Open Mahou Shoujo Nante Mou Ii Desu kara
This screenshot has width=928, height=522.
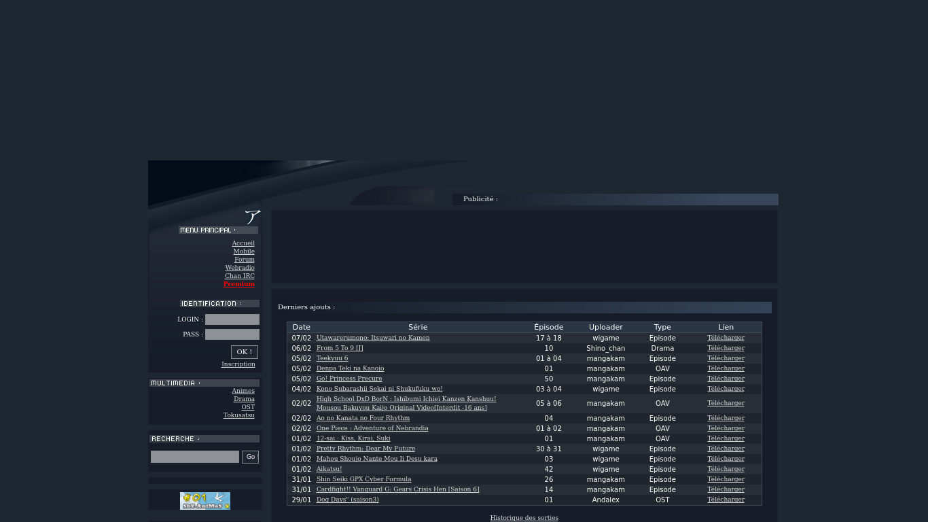pyautogui.click(x=377, y=459)
